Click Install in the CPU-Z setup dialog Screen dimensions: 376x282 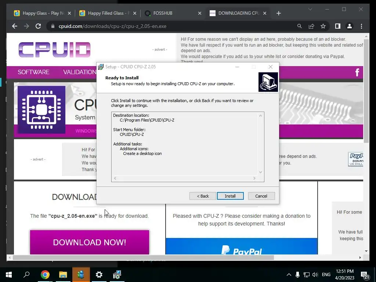[x=230, y=196]
